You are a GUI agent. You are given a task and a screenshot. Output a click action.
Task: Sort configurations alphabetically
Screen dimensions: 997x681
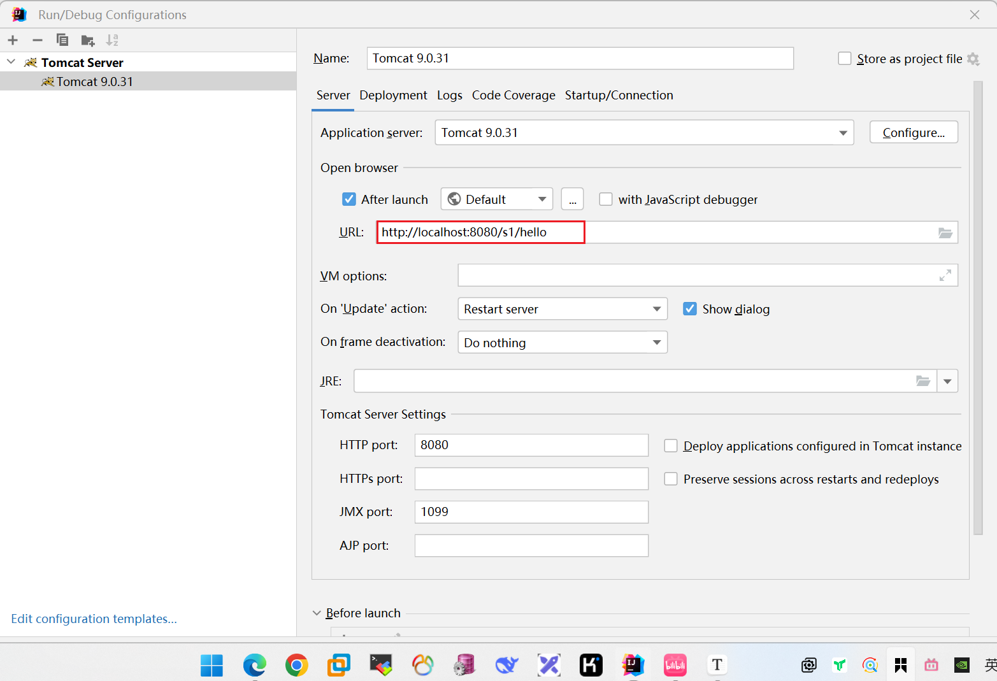click(112, 40)
